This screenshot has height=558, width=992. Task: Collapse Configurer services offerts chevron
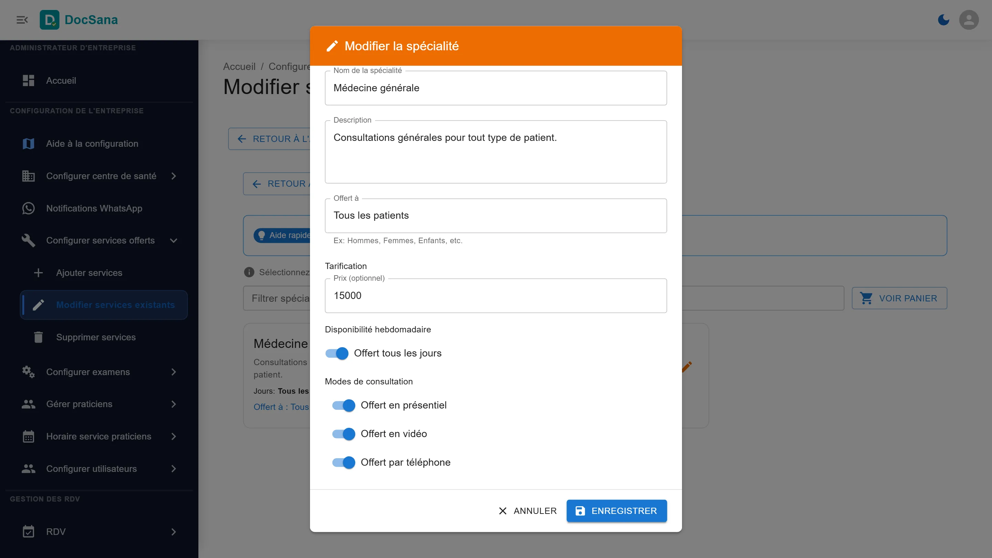pos(174,240)
